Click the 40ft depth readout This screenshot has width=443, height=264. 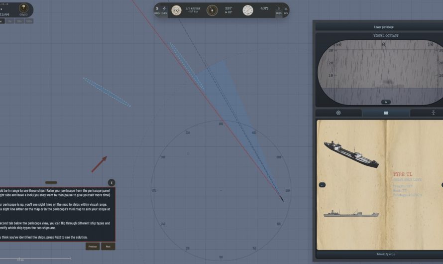tap(264, 8)
